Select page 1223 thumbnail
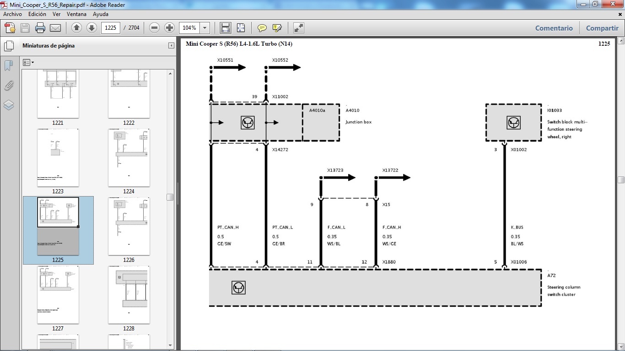The image size is (625, 351). [x=58, y=158]
